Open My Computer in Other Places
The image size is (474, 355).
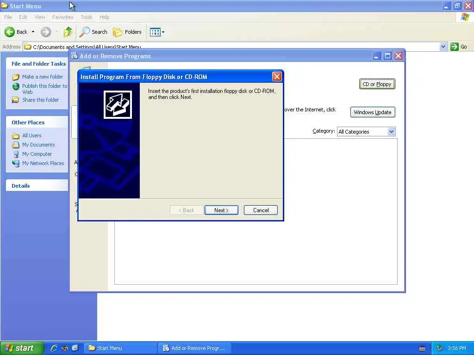[x=37, y=154]
